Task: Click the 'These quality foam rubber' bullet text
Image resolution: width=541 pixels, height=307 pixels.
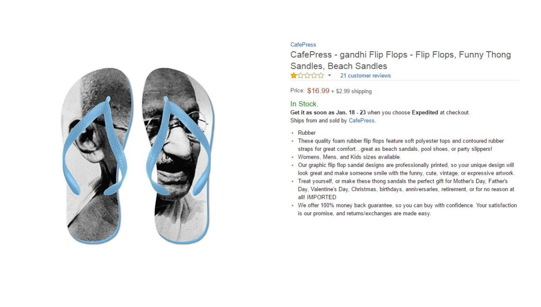Action: click(x=401, y=145)
